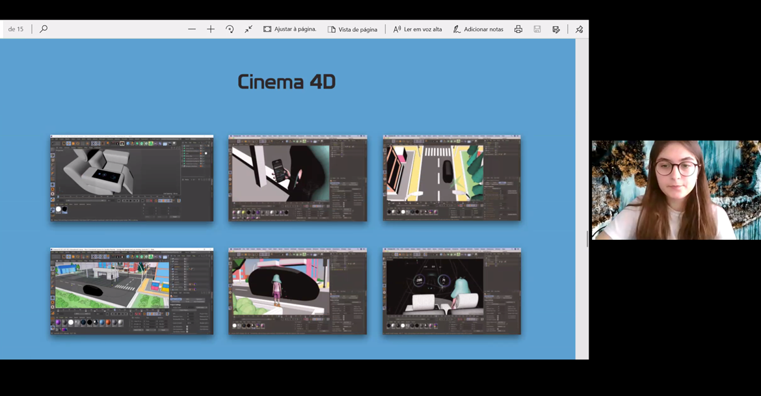Click the vertical scrollbar thumb of document
This screenshot has height=396, width=761.
click(587, 239)
